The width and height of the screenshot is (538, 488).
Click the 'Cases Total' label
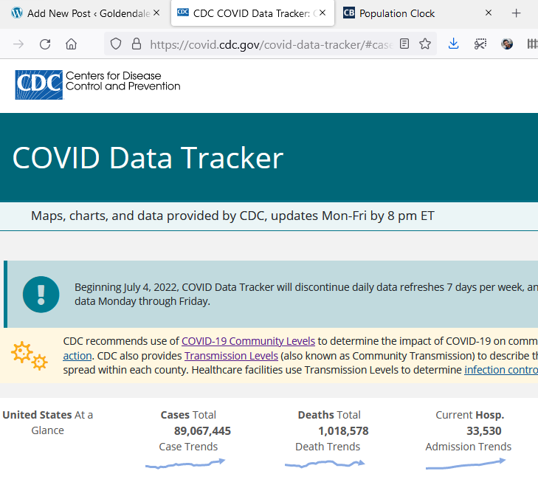pos(188,415)
